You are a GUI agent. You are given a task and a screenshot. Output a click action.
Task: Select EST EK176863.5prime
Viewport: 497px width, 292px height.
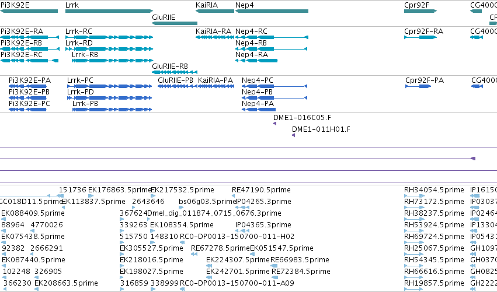pos(91,196)
